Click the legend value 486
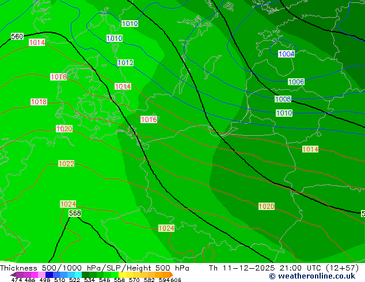365x282 pixels. (30, 280)
